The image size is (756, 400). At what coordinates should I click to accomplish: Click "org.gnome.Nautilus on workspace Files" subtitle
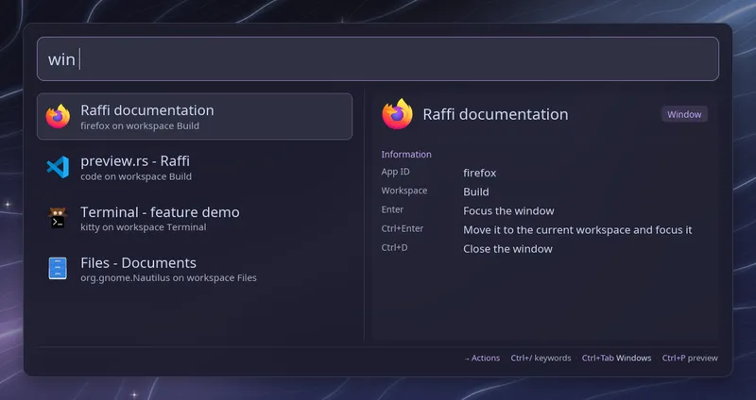click(168, 278)
